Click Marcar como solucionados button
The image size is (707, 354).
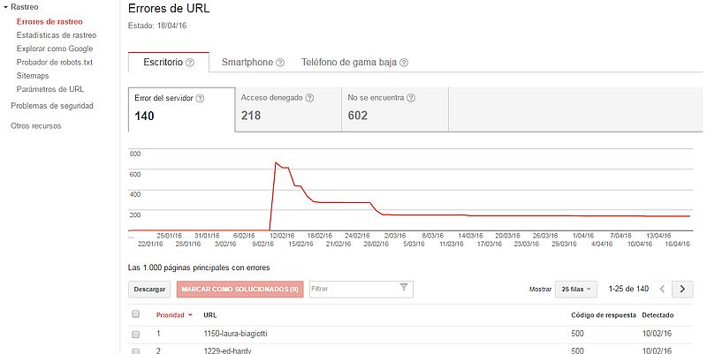pyautogui.click(x=239, y=290)
